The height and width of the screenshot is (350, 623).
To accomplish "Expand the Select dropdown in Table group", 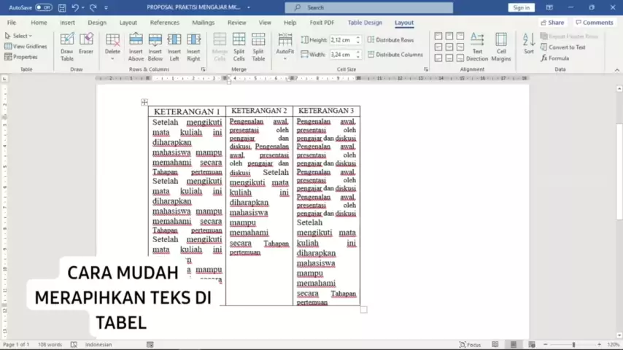I will [x=20, y=36].
